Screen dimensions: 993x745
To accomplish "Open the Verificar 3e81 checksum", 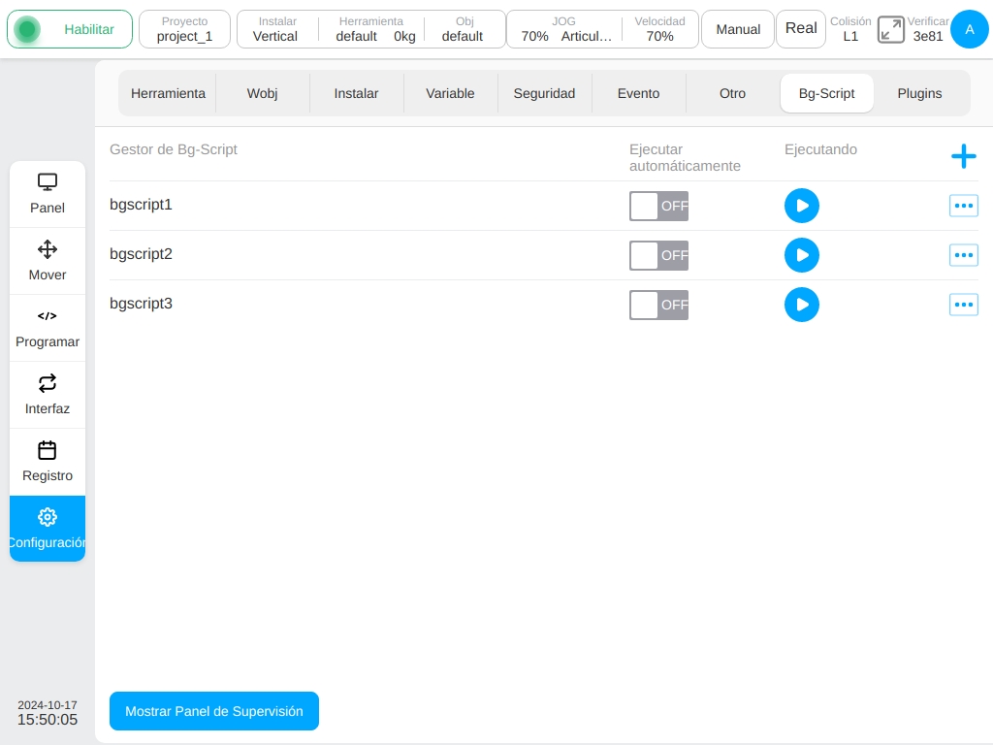I will click(x=928, y=29).
